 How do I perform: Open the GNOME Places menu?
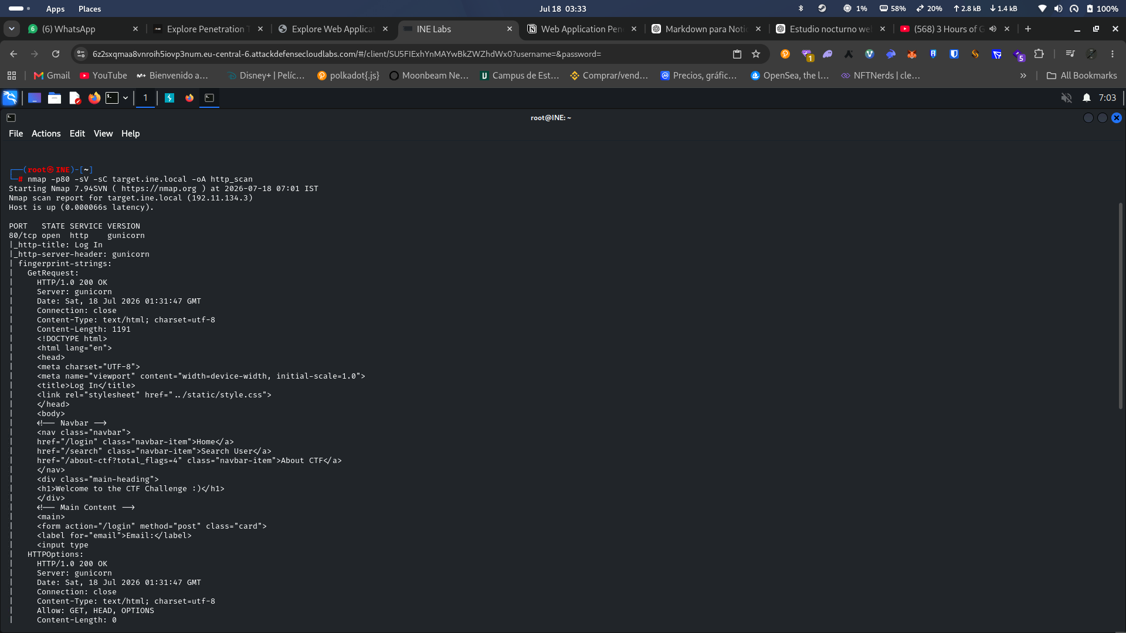coord(90,9)
